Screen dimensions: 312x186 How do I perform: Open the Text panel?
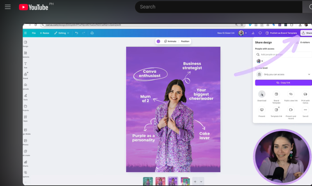[x=25, y=65]
